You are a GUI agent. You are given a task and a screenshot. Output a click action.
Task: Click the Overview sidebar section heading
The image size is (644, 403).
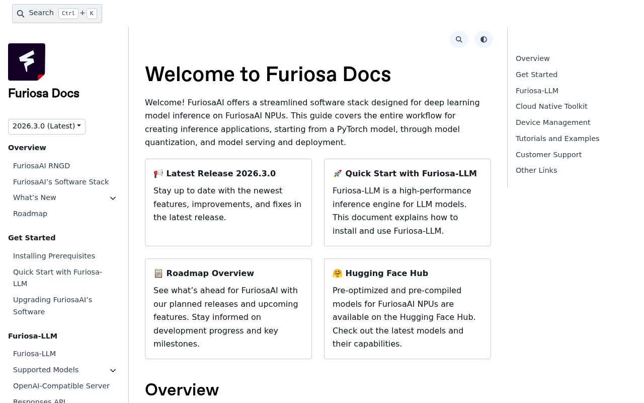coord(27,148)
